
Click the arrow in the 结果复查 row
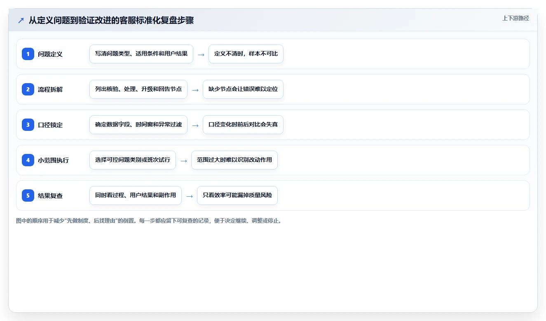coord(190,196)
